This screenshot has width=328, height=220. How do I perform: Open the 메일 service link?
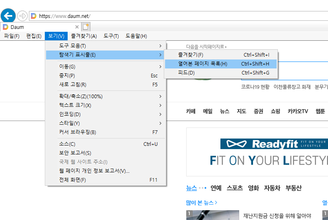click(x=208, y=111)
